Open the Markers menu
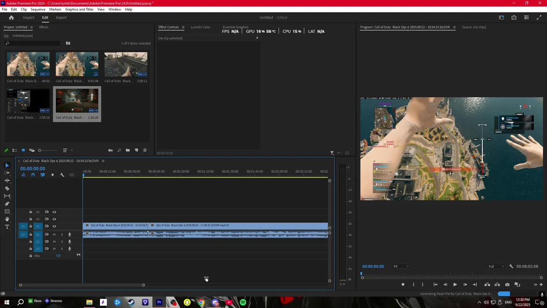Viewport: 547px width, 308px height. pyautogui.click(x=55, y=9)
